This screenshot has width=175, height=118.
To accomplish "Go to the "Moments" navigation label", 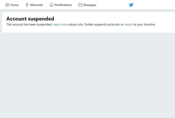I will click(x=36, y=5).
